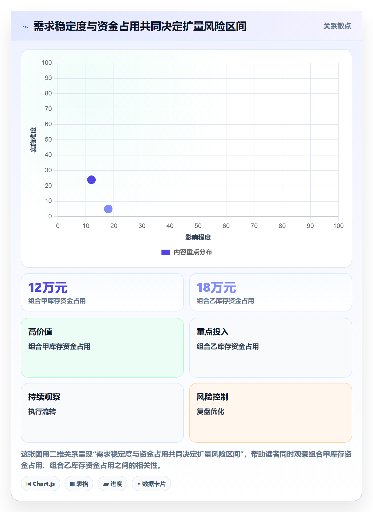Select the 12万元 data card
The height and width of the screenshot is (512, 373).
pos(102,292)
